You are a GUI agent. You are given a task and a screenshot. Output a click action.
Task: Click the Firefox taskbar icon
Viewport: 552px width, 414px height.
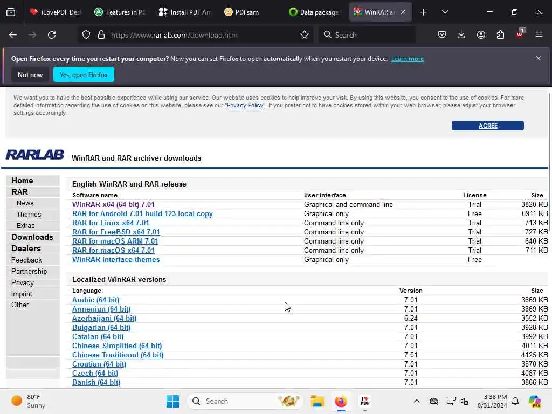pos(341,401)
